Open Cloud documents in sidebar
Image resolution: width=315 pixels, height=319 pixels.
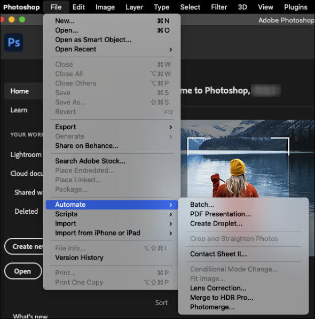coord(27,173)
